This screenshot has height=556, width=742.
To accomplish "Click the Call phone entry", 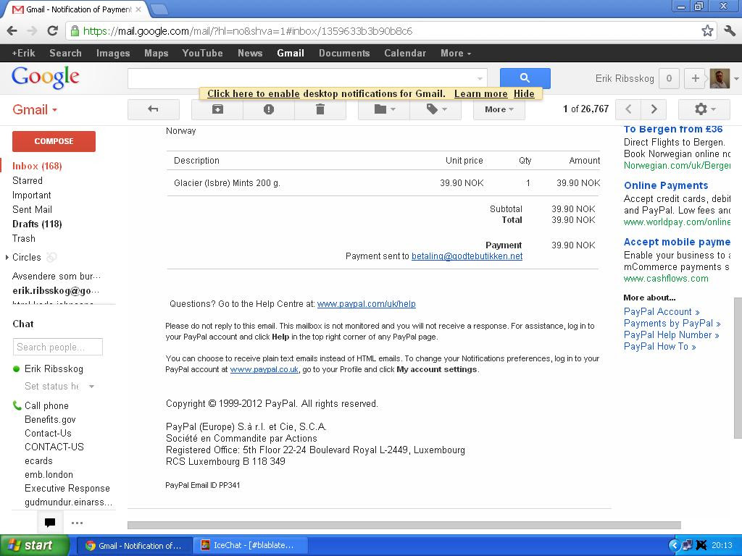I will 46,405.
